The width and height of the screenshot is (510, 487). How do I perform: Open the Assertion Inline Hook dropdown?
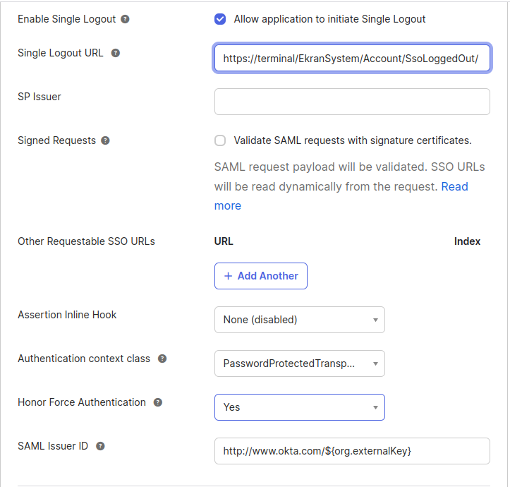tap(299, 320)
